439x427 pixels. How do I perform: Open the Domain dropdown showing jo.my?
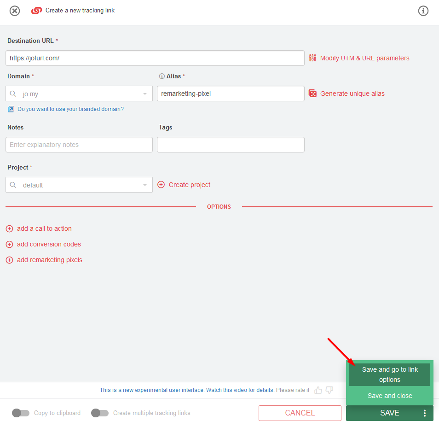tap(79, 94)
